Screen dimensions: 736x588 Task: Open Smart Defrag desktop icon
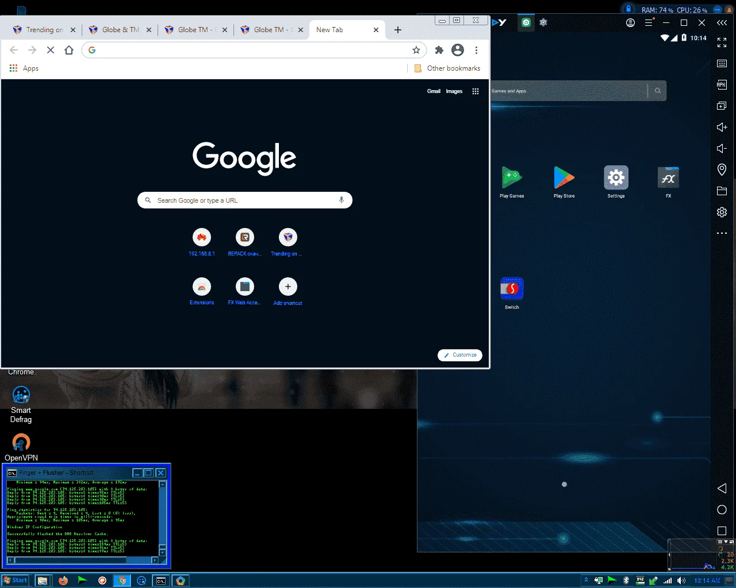click(x=21, y=404)
